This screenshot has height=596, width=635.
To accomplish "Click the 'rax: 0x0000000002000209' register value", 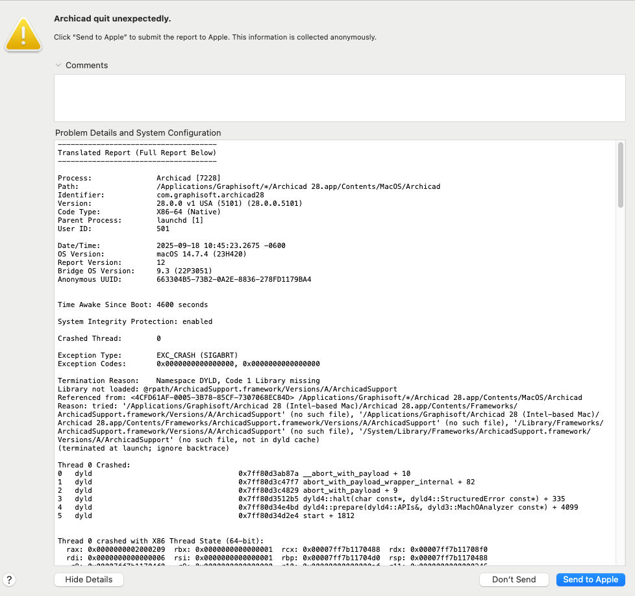I will pos(116,550).
